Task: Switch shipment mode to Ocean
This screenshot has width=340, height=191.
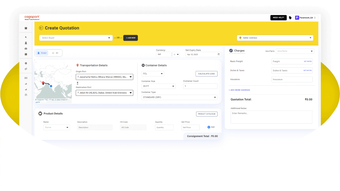Action: tap(42, 53)
